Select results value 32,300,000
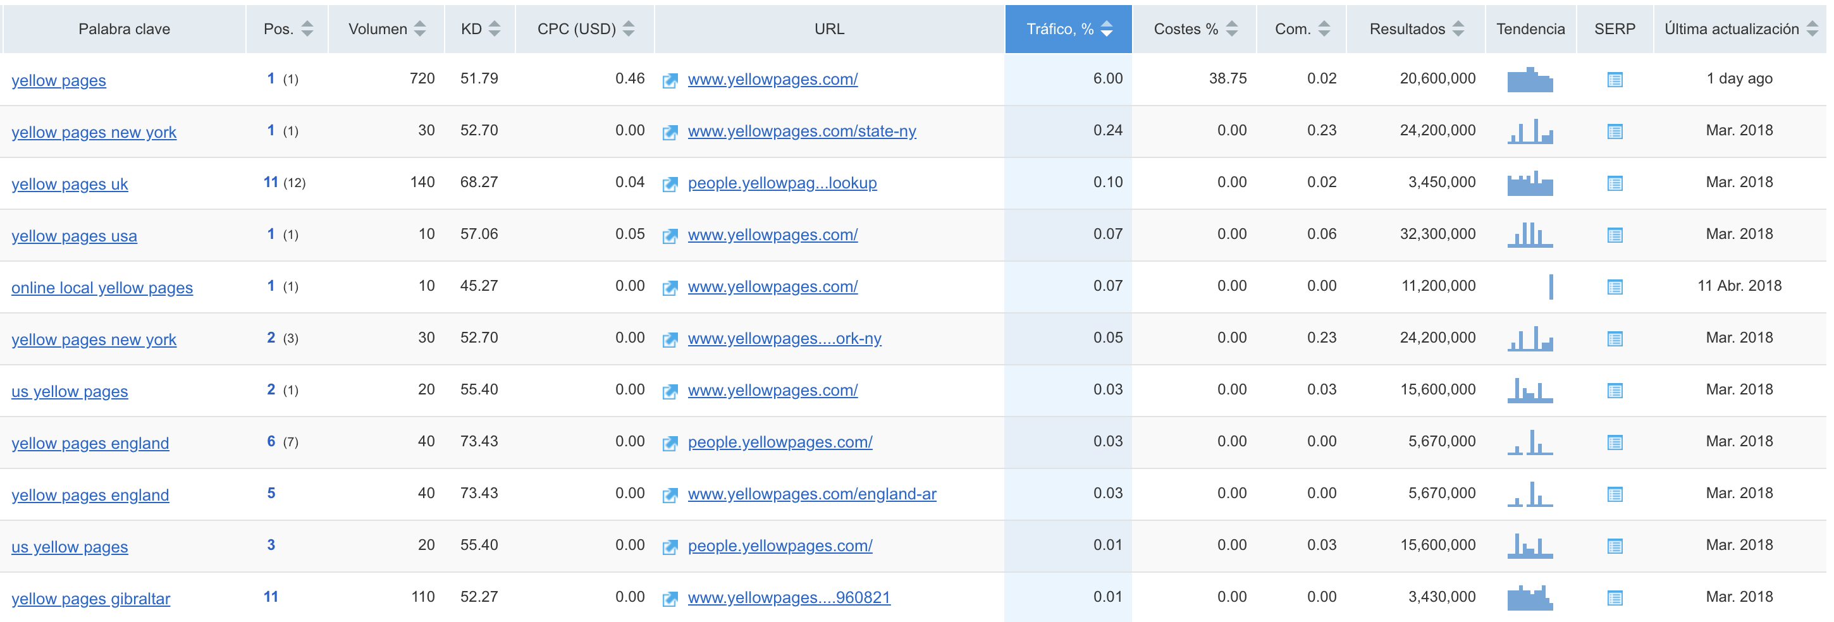The height and width of the screenshot is (622, 1834). [x=1437, y=234]
